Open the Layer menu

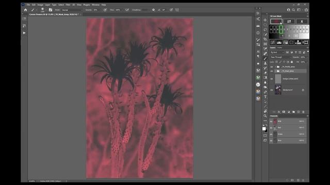click(x=47, y=5)
